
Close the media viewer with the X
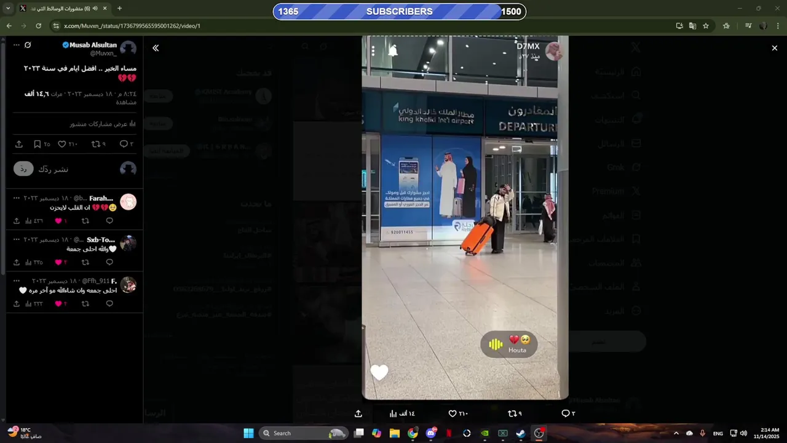point(775,48)
